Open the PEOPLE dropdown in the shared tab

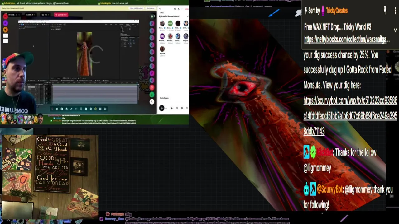coord(14,15)
